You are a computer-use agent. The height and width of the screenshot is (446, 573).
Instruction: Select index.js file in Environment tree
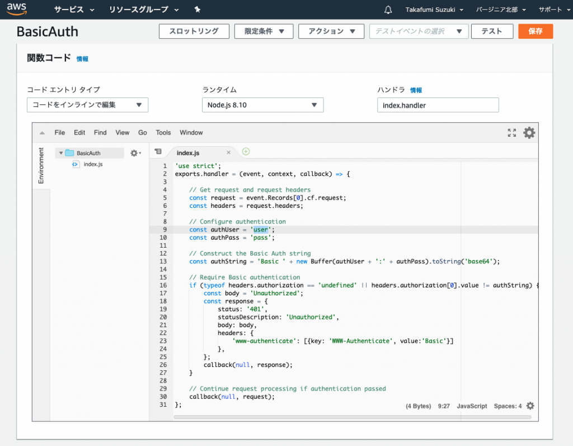pos(92,164)
